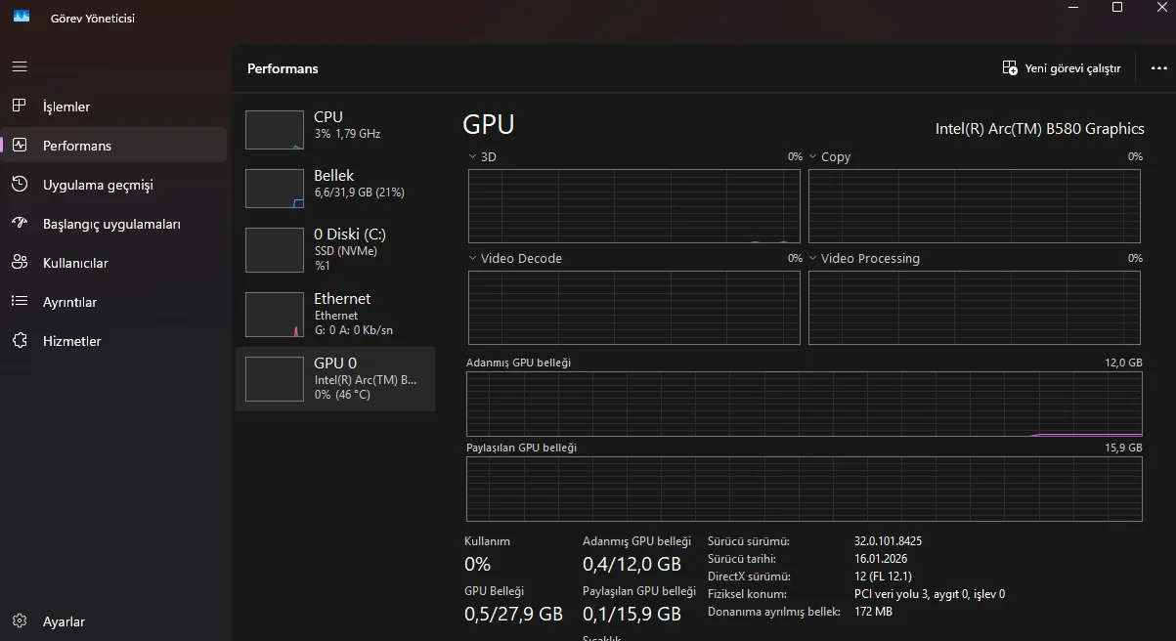
Task: Select the Performans page
Action: point(113,145)
